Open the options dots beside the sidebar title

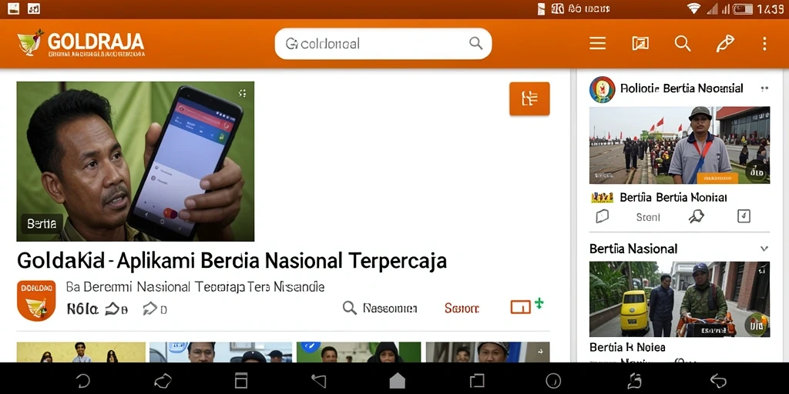[764, 89]
